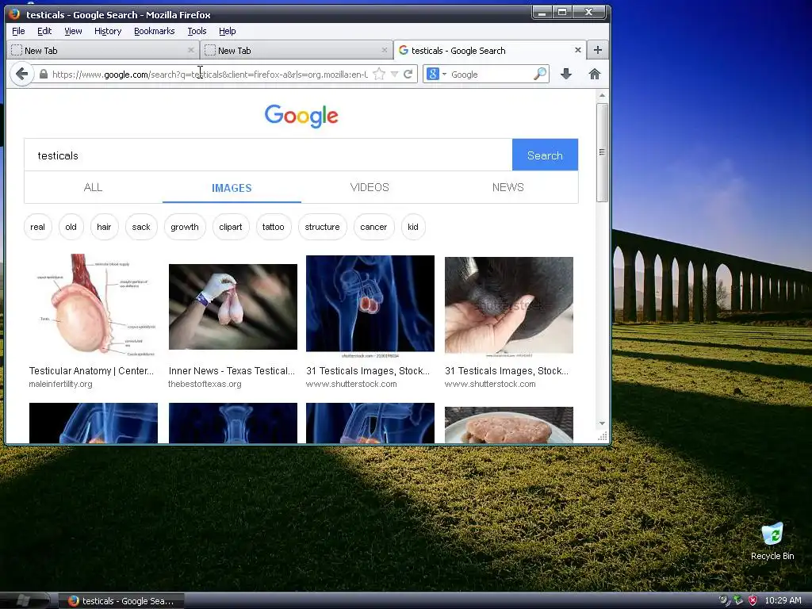Select the "cancer" filter chip
The image size is (812, 609).
[x=373, y=227]
